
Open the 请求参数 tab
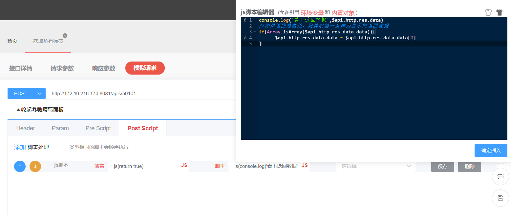click(x=62, y=68)
